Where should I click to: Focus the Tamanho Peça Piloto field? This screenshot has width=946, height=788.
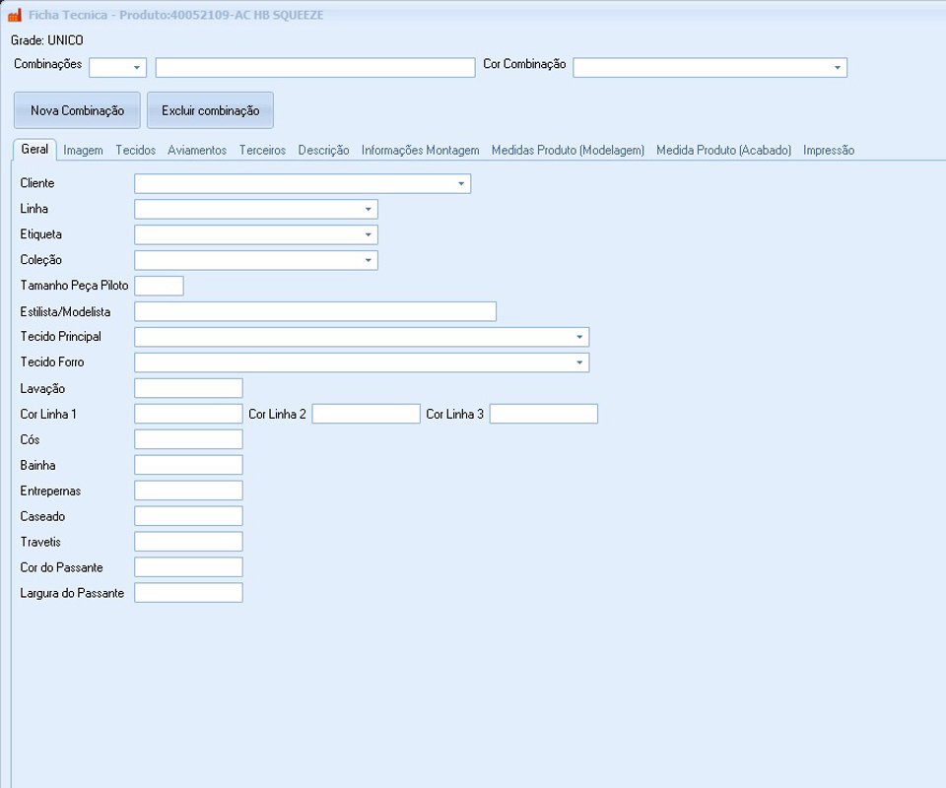click(159, 287)
